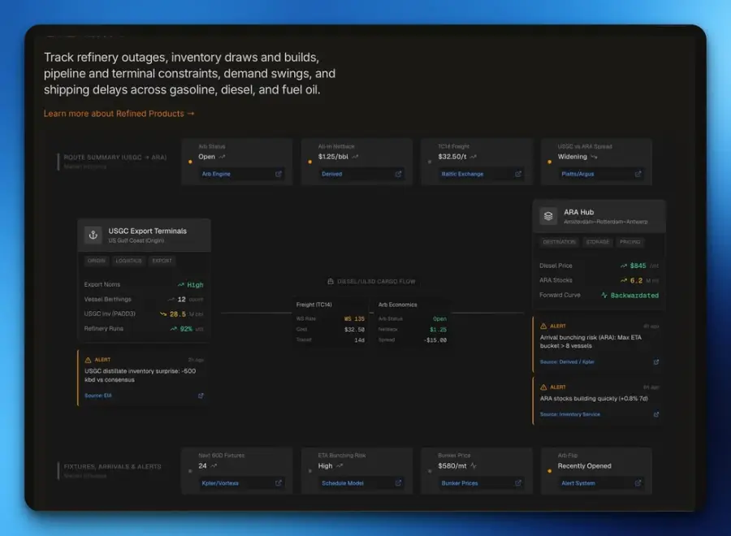
Task: Click the stacked layers icon in ARA Hub
Action: 548,216
